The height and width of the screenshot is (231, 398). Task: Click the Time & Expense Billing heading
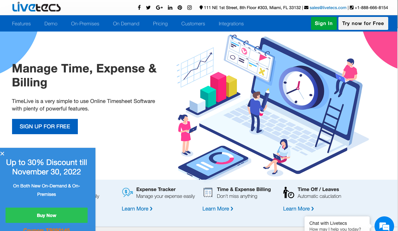point(244,189)
